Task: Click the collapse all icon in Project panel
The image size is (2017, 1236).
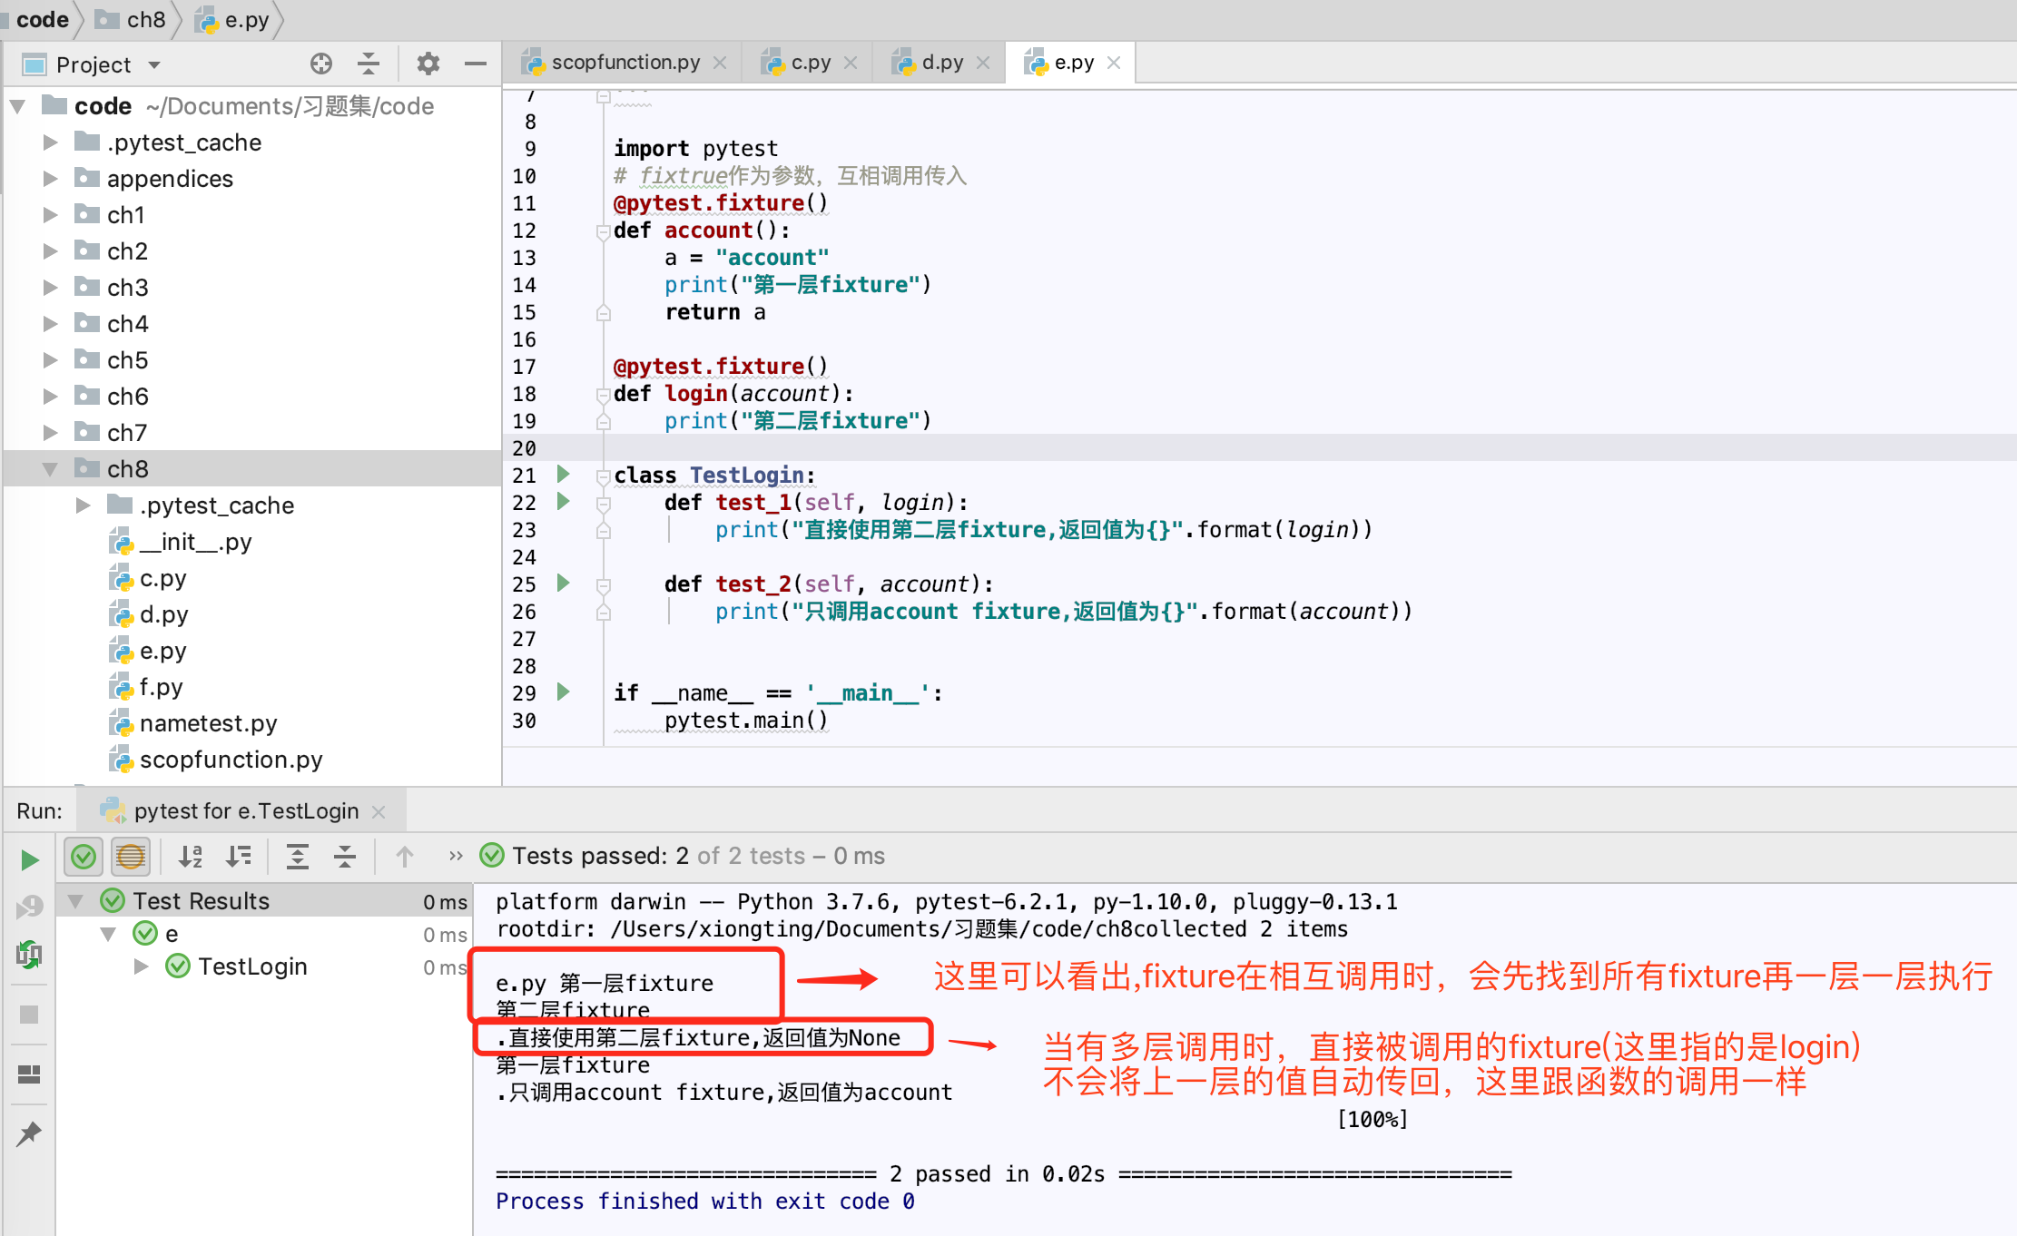Action: 368,64
